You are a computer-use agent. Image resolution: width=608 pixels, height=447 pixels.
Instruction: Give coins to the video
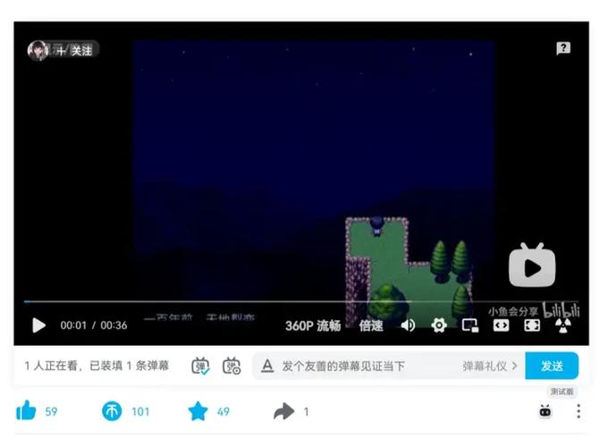pos(112,411)
